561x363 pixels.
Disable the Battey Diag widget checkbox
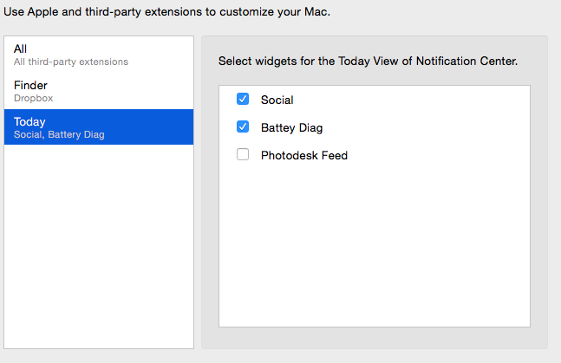243,127
